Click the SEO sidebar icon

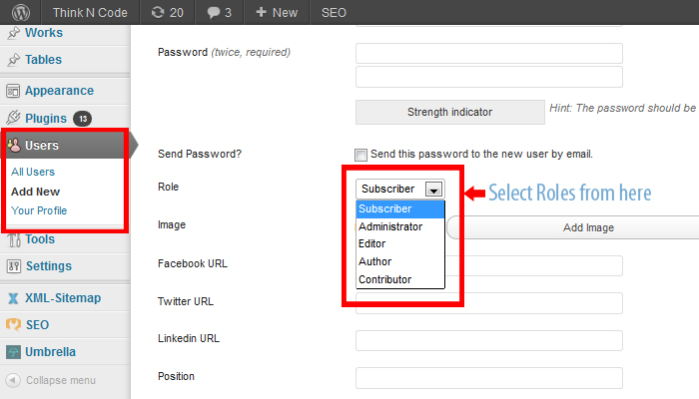tap(13, 324)
